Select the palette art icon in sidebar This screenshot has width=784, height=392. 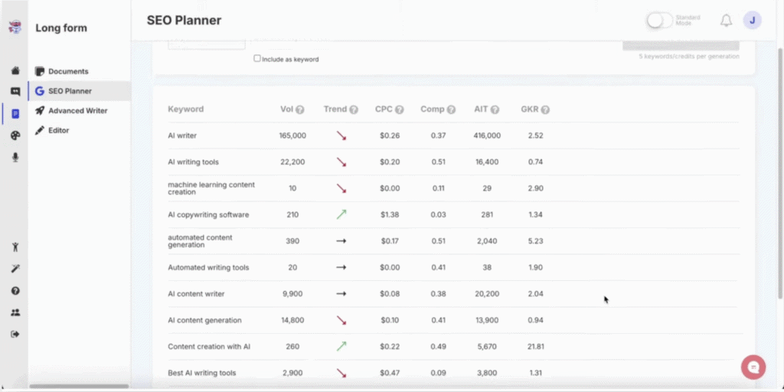pyautogui.click(x=15, y=136)
